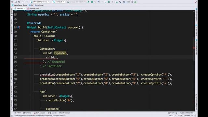Click the Back navigation arrow
This screenshot has height=117, width=208.
point(23,2)
